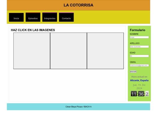The width and height of the screenshot is (157, 117).
Task: Click the EDAD input field
Action: point(139,56)
